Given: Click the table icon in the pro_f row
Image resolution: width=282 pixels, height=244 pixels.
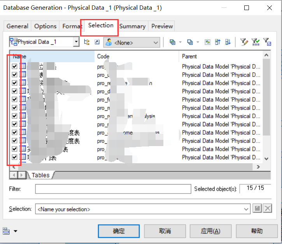Looking at the screenshot, I should pyautogui.click(x=23, y=99).
